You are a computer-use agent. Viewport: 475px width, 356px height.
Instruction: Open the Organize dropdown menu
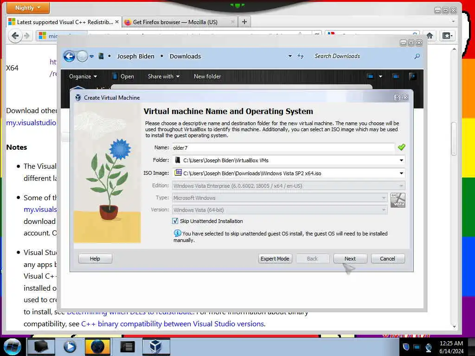pyautogui.click(x=83, y=76)
